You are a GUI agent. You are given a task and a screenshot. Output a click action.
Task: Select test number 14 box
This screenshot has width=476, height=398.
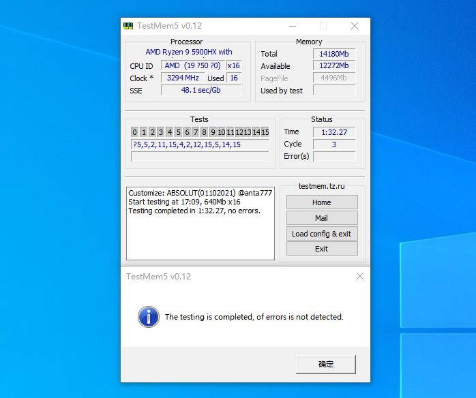point(256,132)
